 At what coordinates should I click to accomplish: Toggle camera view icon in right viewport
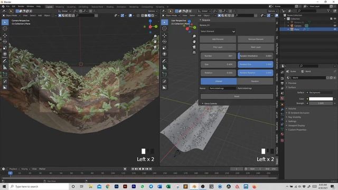pyautogui.click(x=194, y=47)
